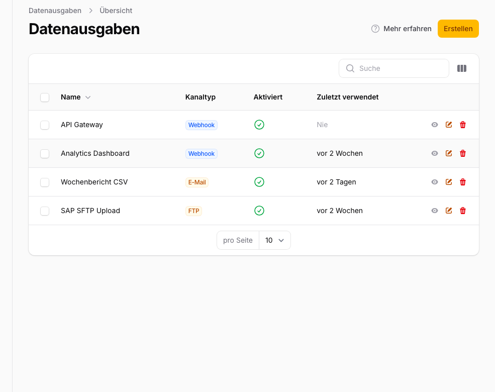Click the view eye icon for API Gateway
Screen dimensions: 495x392
[x=435, y=125]
